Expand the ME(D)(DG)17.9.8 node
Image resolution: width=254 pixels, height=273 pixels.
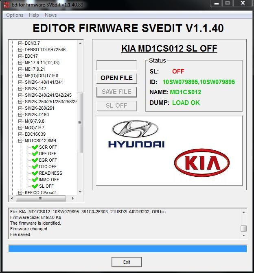point(20,76)
